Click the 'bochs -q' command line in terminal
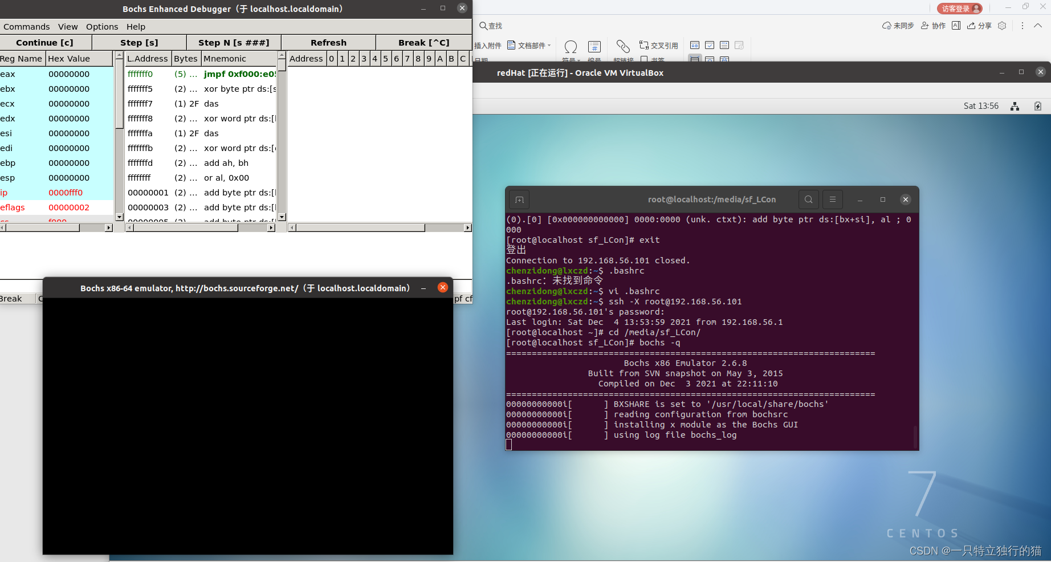 pyautogui.click(x=593, y=343)
